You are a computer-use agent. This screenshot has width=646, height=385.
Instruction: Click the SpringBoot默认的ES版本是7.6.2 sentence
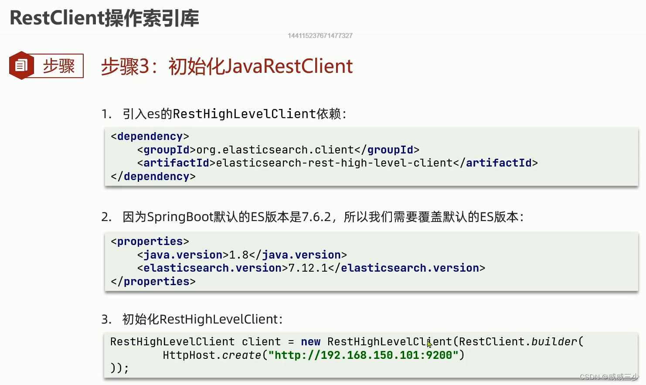(x=323, y=217)
